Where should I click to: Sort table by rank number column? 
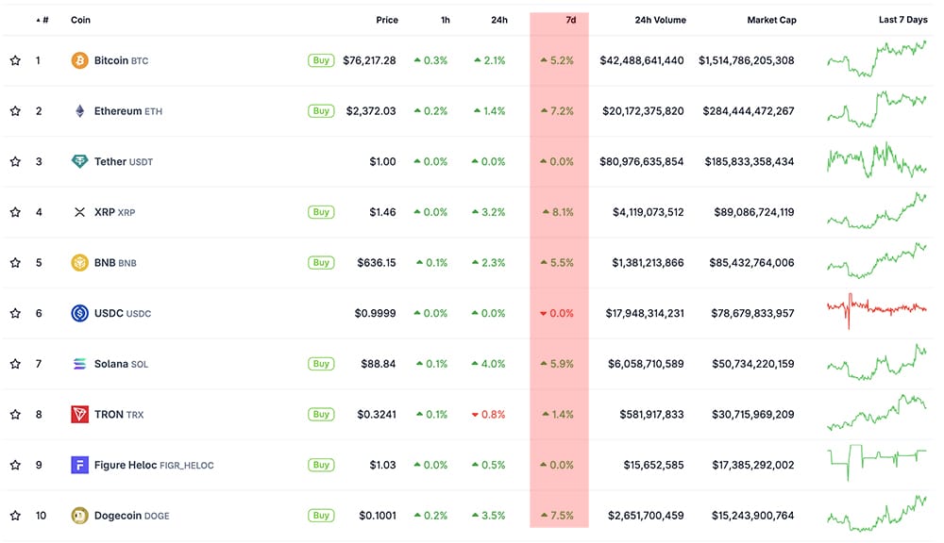tap(42, 20)
